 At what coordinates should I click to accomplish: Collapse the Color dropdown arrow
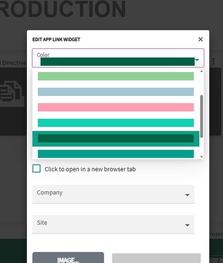197,60
